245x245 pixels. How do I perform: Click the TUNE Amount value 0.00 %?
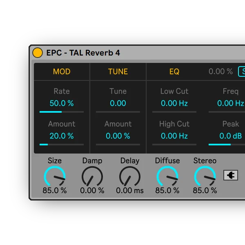(118, 136)
